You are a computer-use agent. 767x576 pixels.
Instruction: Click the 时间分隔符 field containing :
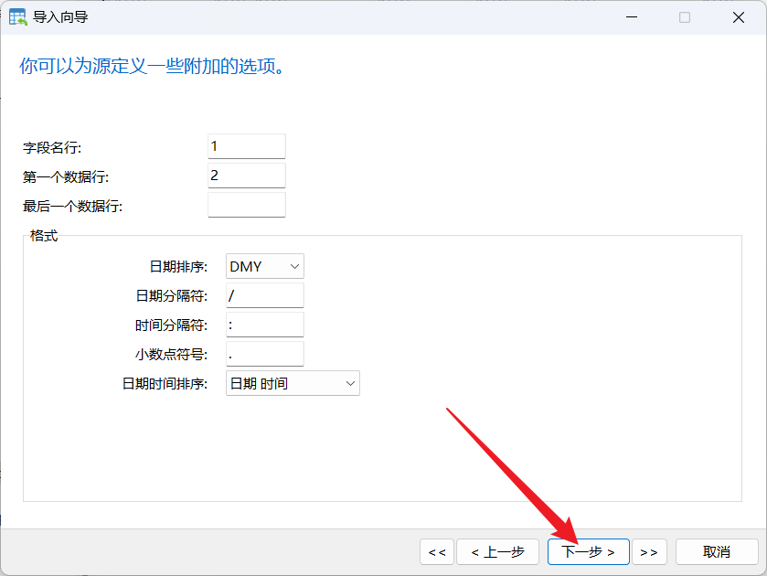(264, 325)
